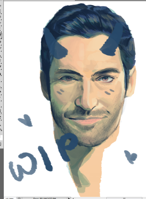Image resolution: width=146 pixels, height=199 pixels.
Task: Expand the status bar options arrow
Action: pos(69,198)
